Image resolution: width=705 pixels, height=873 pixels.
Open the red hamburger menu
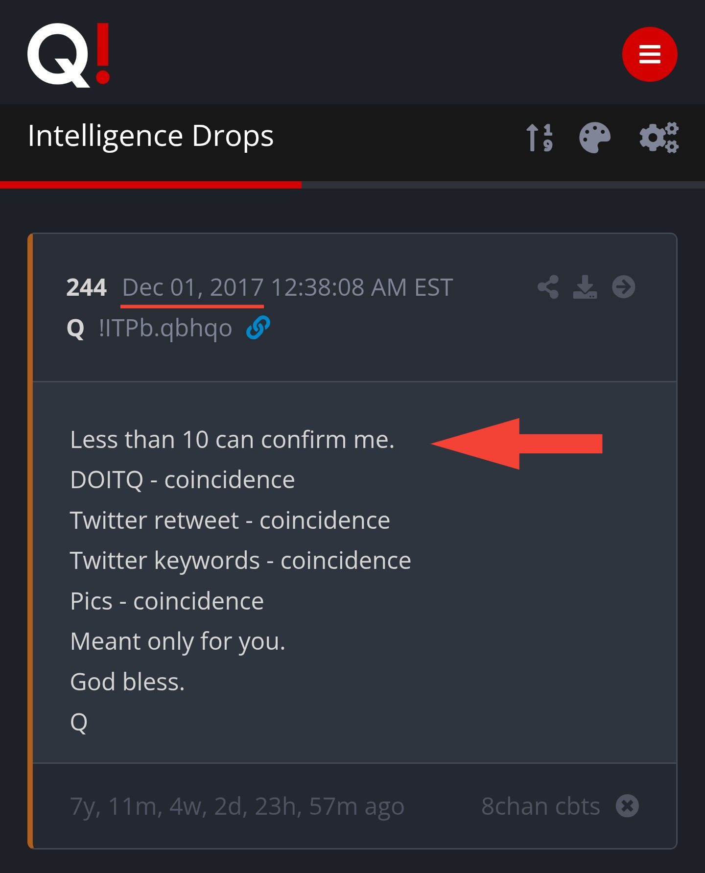coord(649,54)
